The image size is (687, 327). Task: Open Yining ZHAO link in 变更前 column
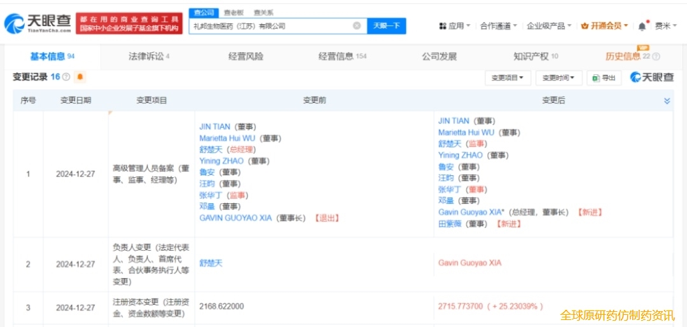pos(221,161)
